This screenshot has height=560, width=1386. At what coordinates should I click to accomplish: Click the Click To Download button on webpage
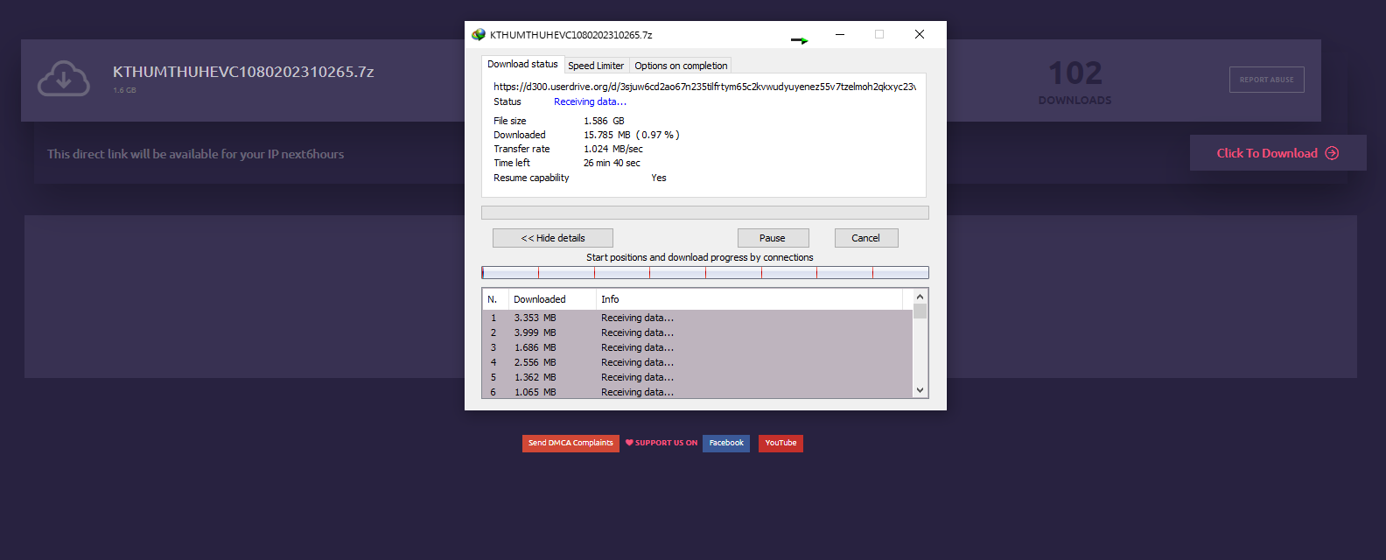pos(1277,153)
